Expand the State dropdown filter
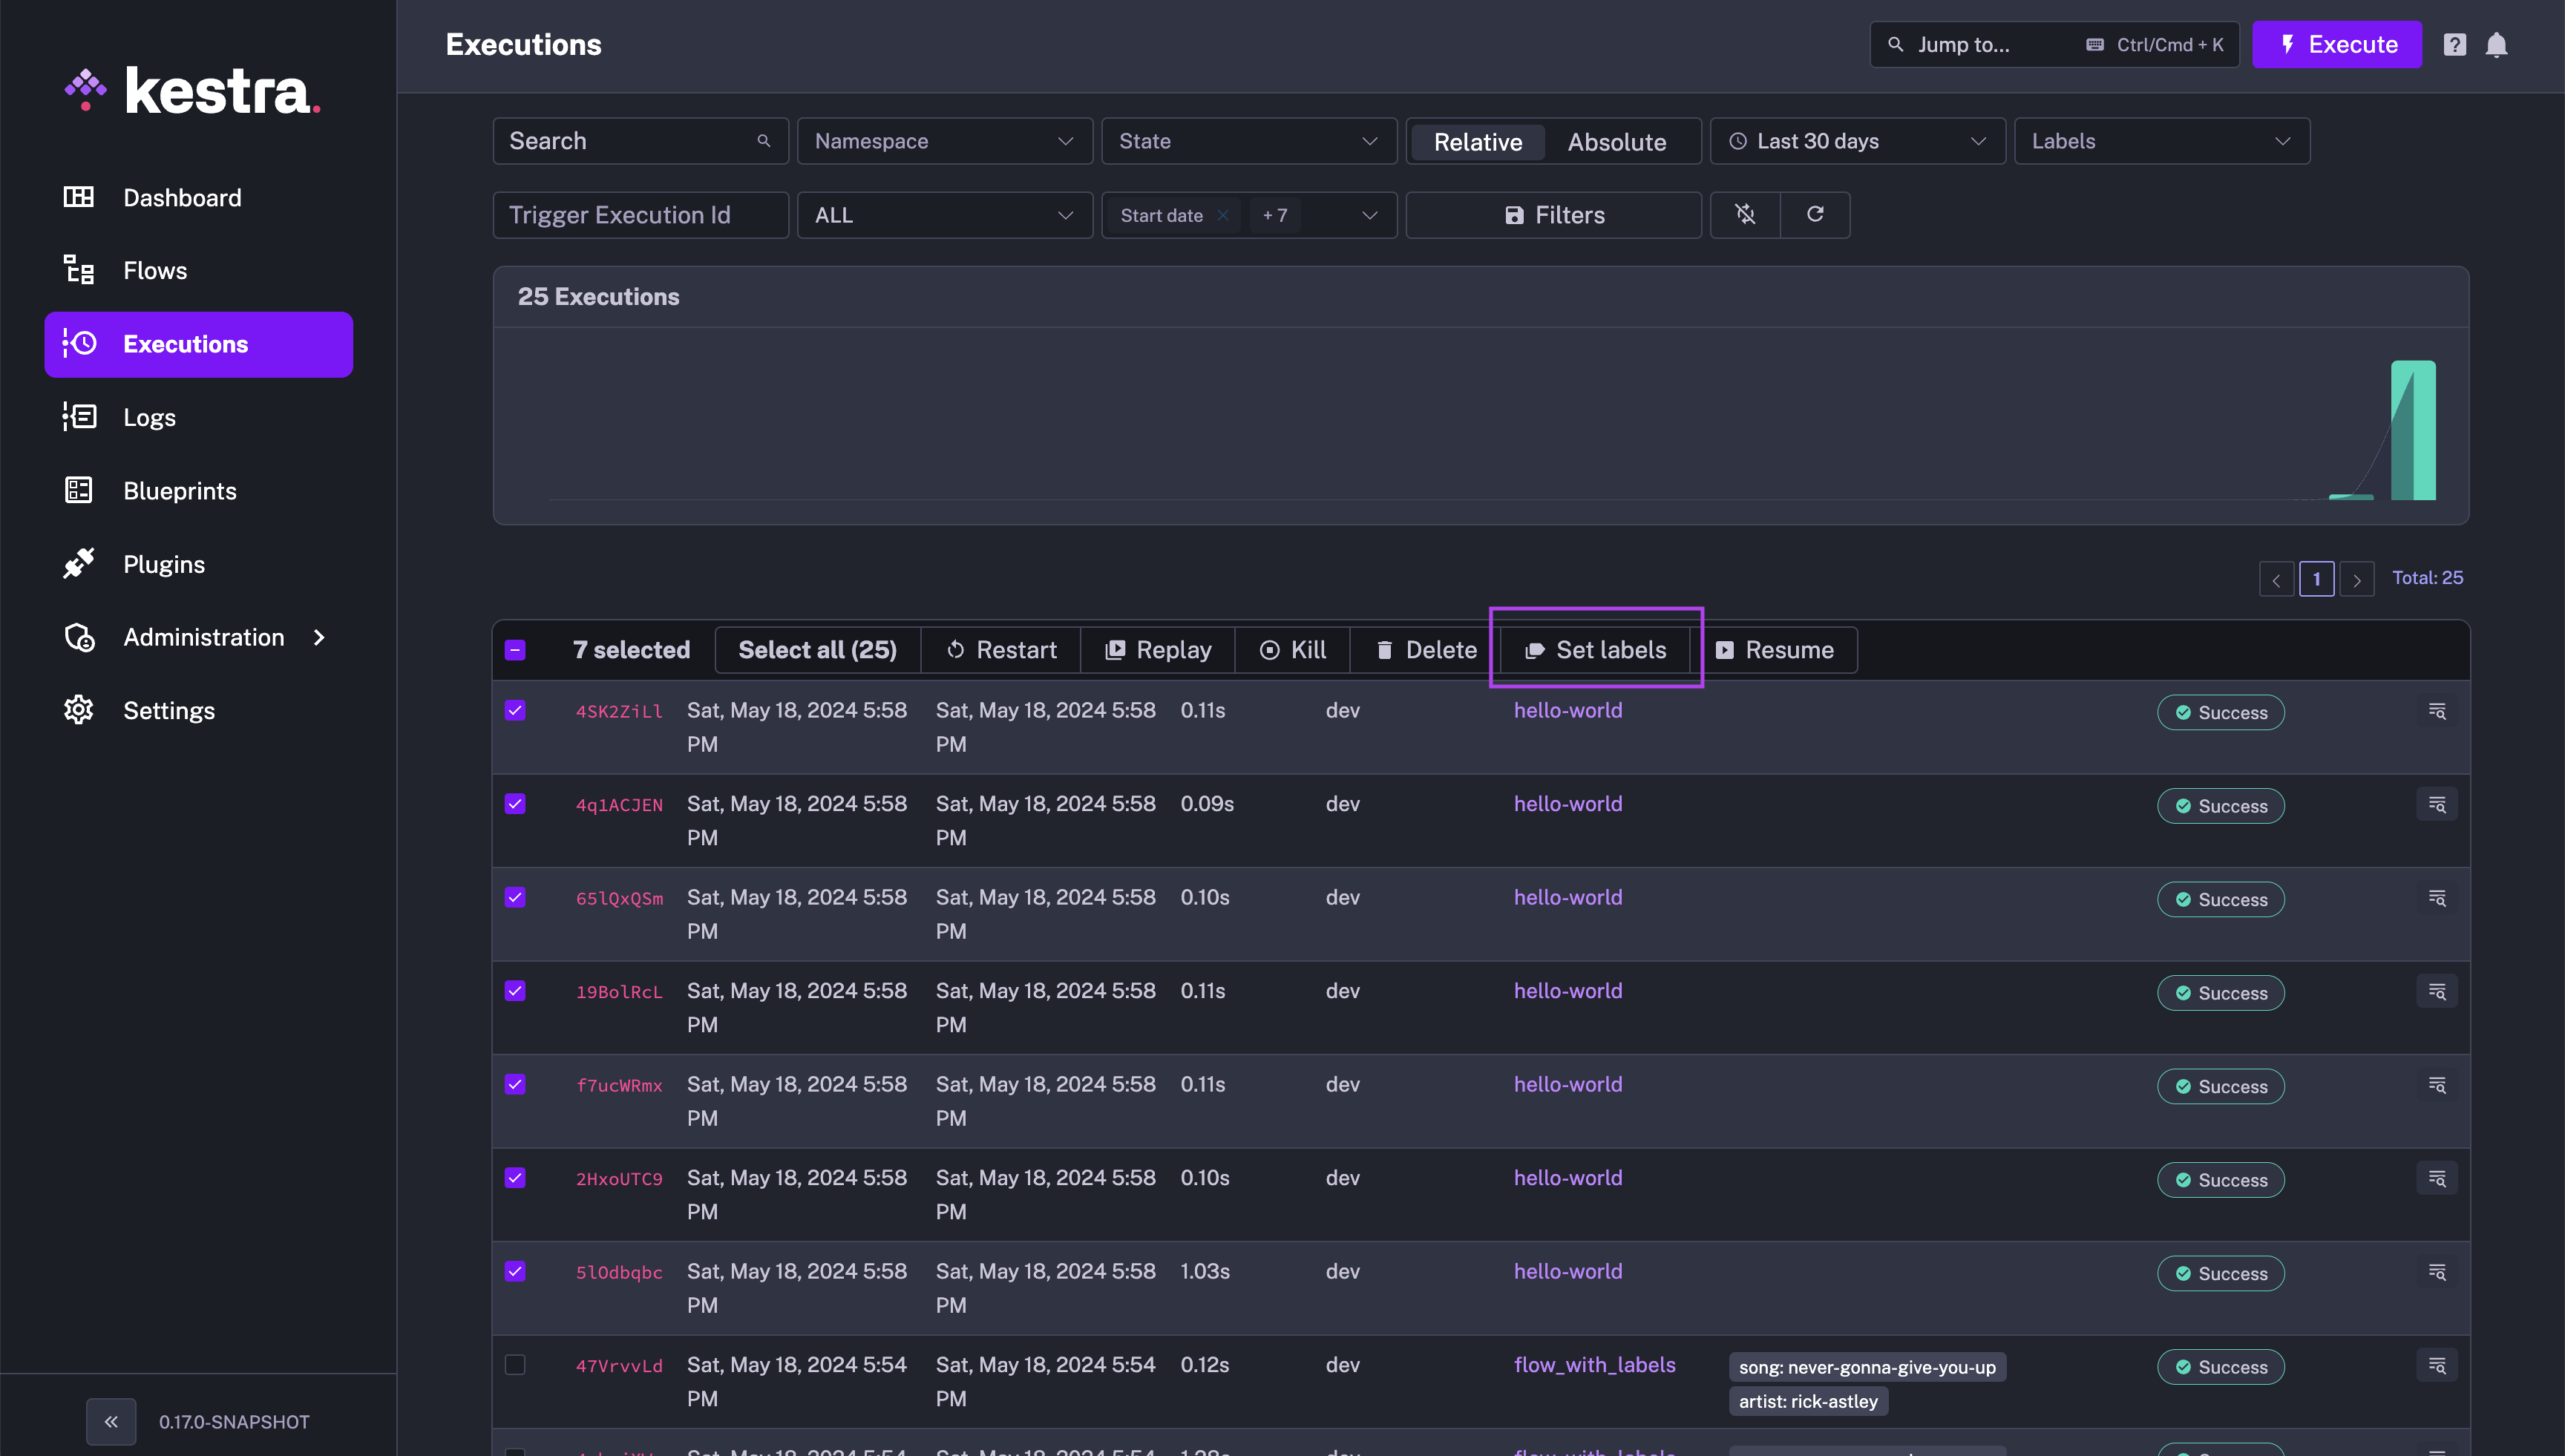Image resolution: width=2565 pixels, height=1456 pixels. (1247, 141)
